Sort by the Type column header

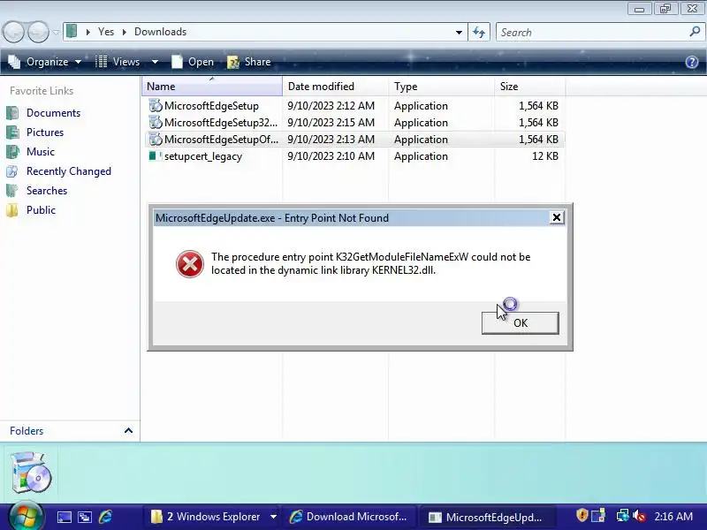click(x=441, y=86)
